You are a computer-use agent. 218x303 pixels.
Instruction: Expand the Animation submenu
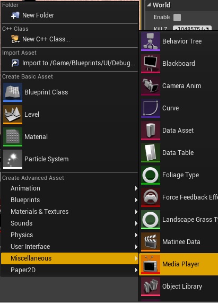(69, 188)
